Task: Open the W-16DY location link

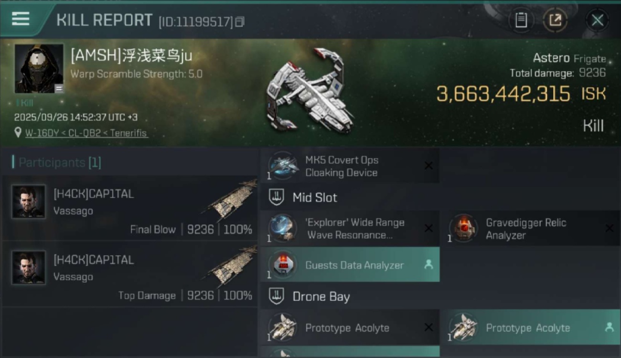Action: [86, 133]
